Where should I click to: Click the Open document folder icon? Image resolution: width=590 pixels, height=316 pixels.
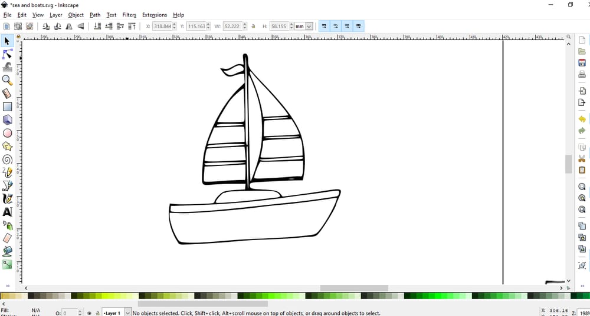(x=582, y=51)
